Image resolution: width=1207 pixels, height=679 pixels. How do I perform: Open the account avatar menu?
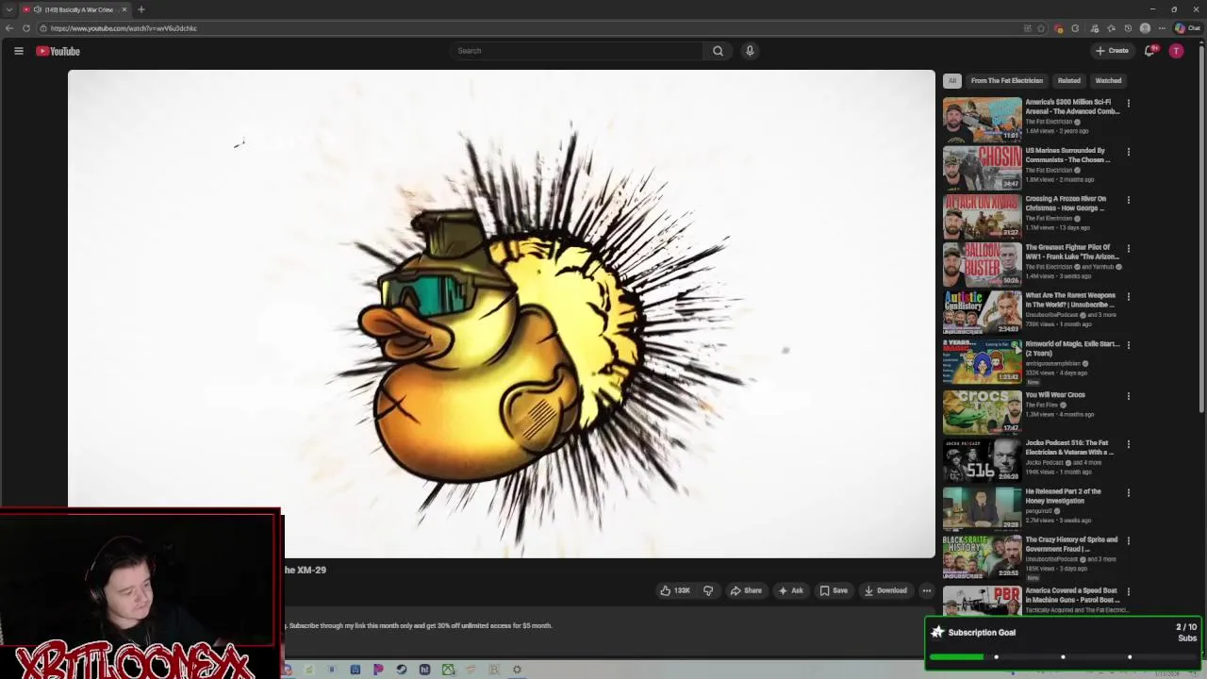click(1176, 51)
